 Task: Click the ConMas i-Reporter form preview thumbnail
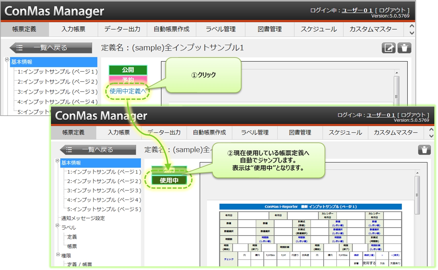coord(310,235)
